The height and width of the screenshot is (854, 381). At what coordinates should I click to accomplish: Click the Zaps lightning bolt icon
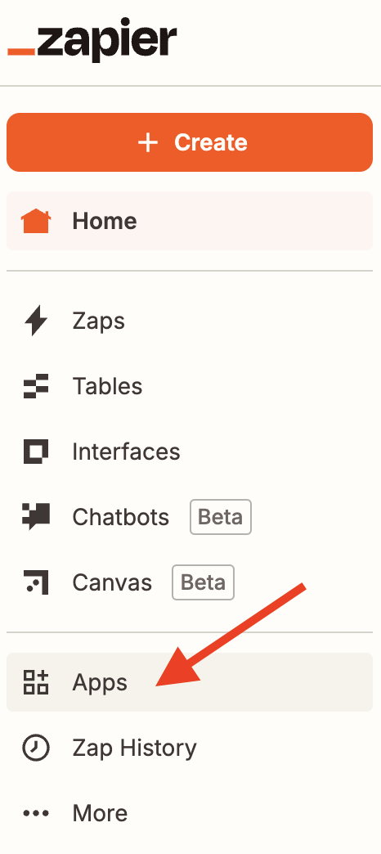click(36, 321)
